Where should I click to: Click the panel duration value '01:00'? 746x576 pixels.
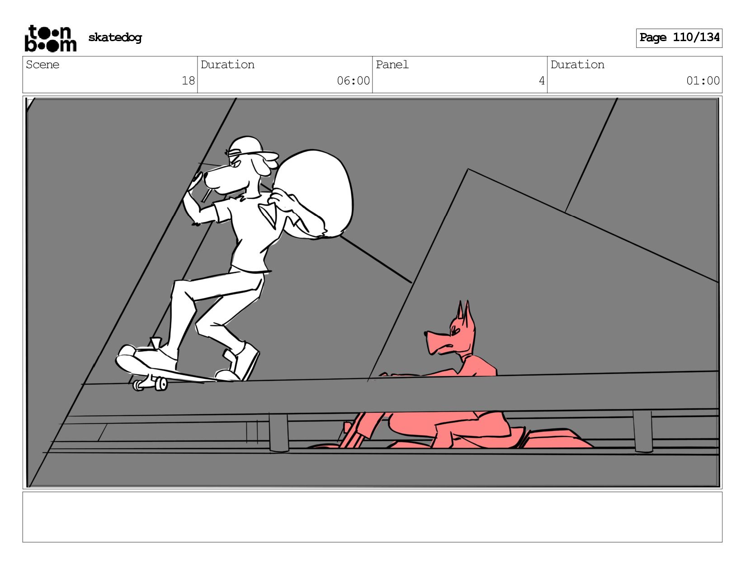[703, 81]
